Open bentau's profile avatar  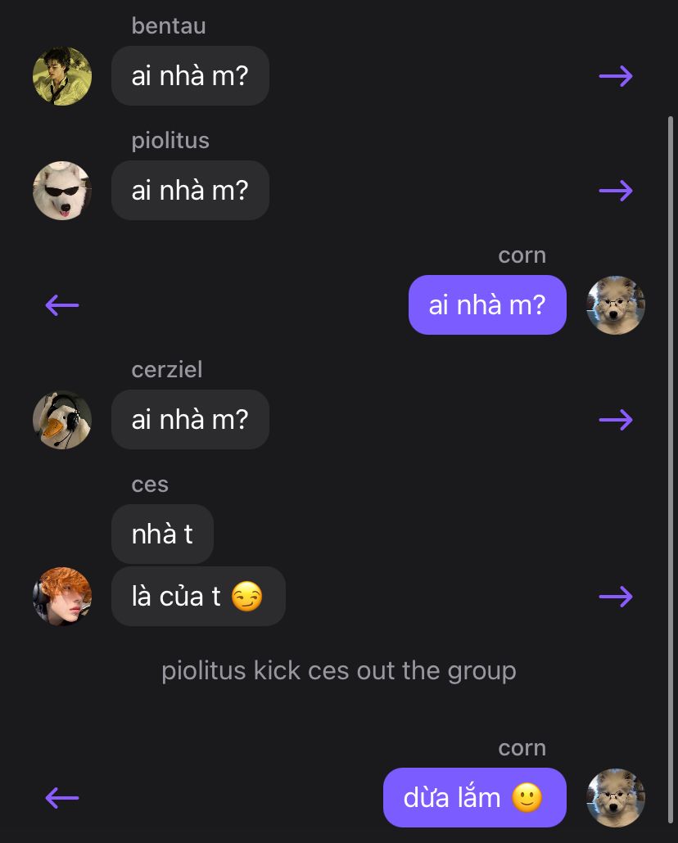[x=62, y=76]
